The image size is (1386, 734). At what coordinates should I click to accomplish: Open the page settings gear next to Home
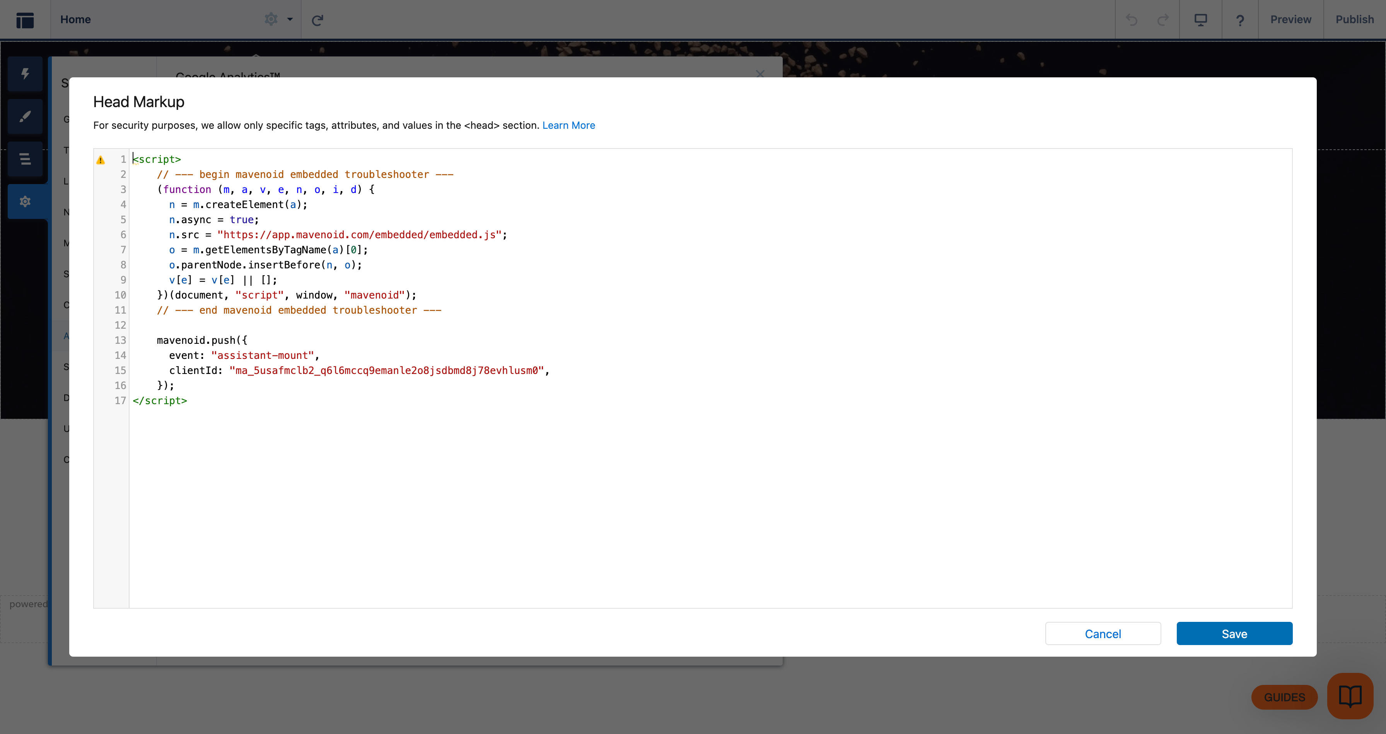[x=271, y=19]
